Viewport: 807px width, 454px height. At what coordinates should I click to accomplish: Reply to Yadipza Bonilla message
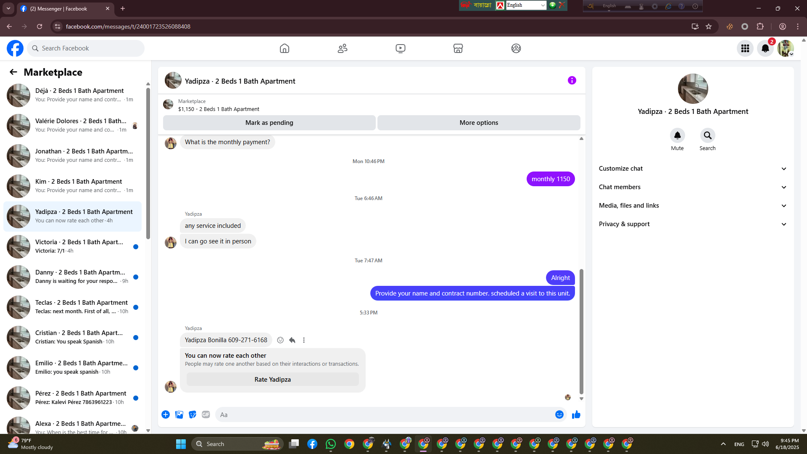[292, 340]
